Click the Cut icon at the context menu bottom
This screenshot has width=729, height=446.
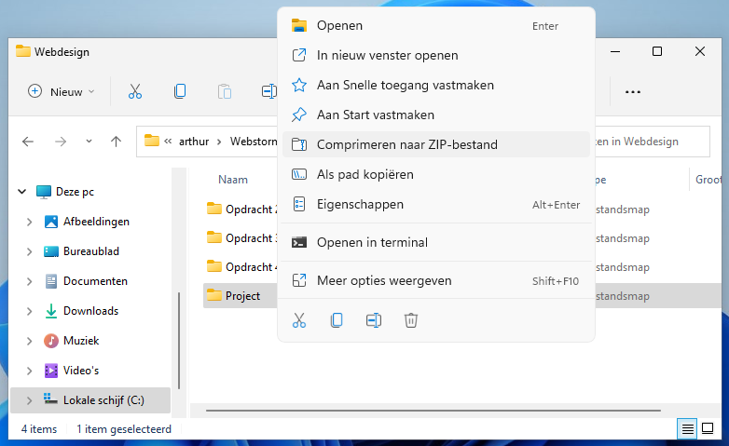299,320
